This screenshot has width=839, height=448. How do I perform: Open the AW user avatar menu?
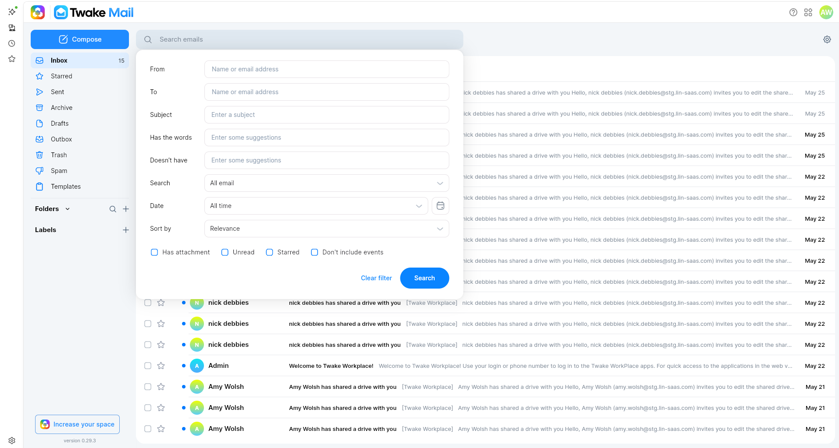[x=826, y=12]
